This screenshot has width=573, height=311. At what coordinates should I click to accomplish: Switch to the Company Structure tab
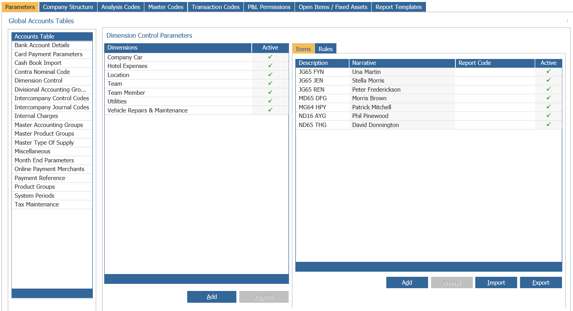tap(68, 7)
